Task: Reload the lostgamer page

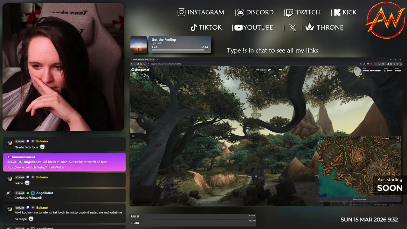Action: (x=138, y=64)
